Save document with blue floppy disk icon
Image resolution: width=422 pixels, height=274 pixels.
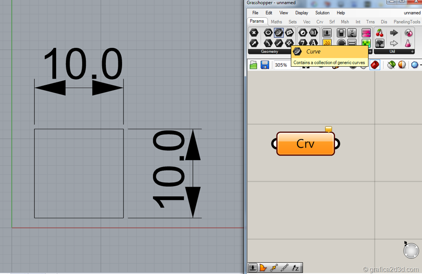tap(265, 65)
